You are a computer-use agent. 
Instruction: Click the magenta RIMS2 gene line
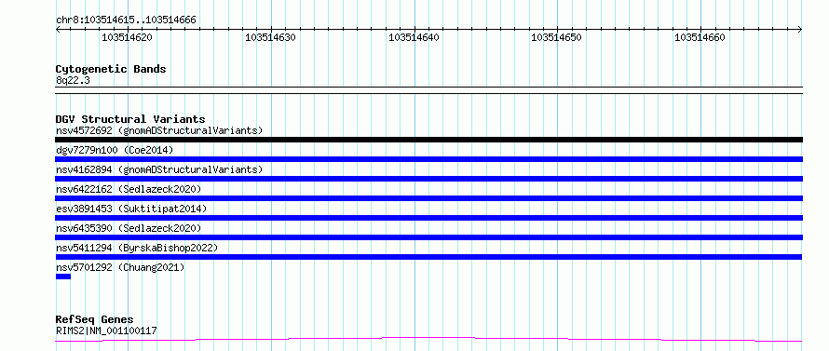pos(428,339)
